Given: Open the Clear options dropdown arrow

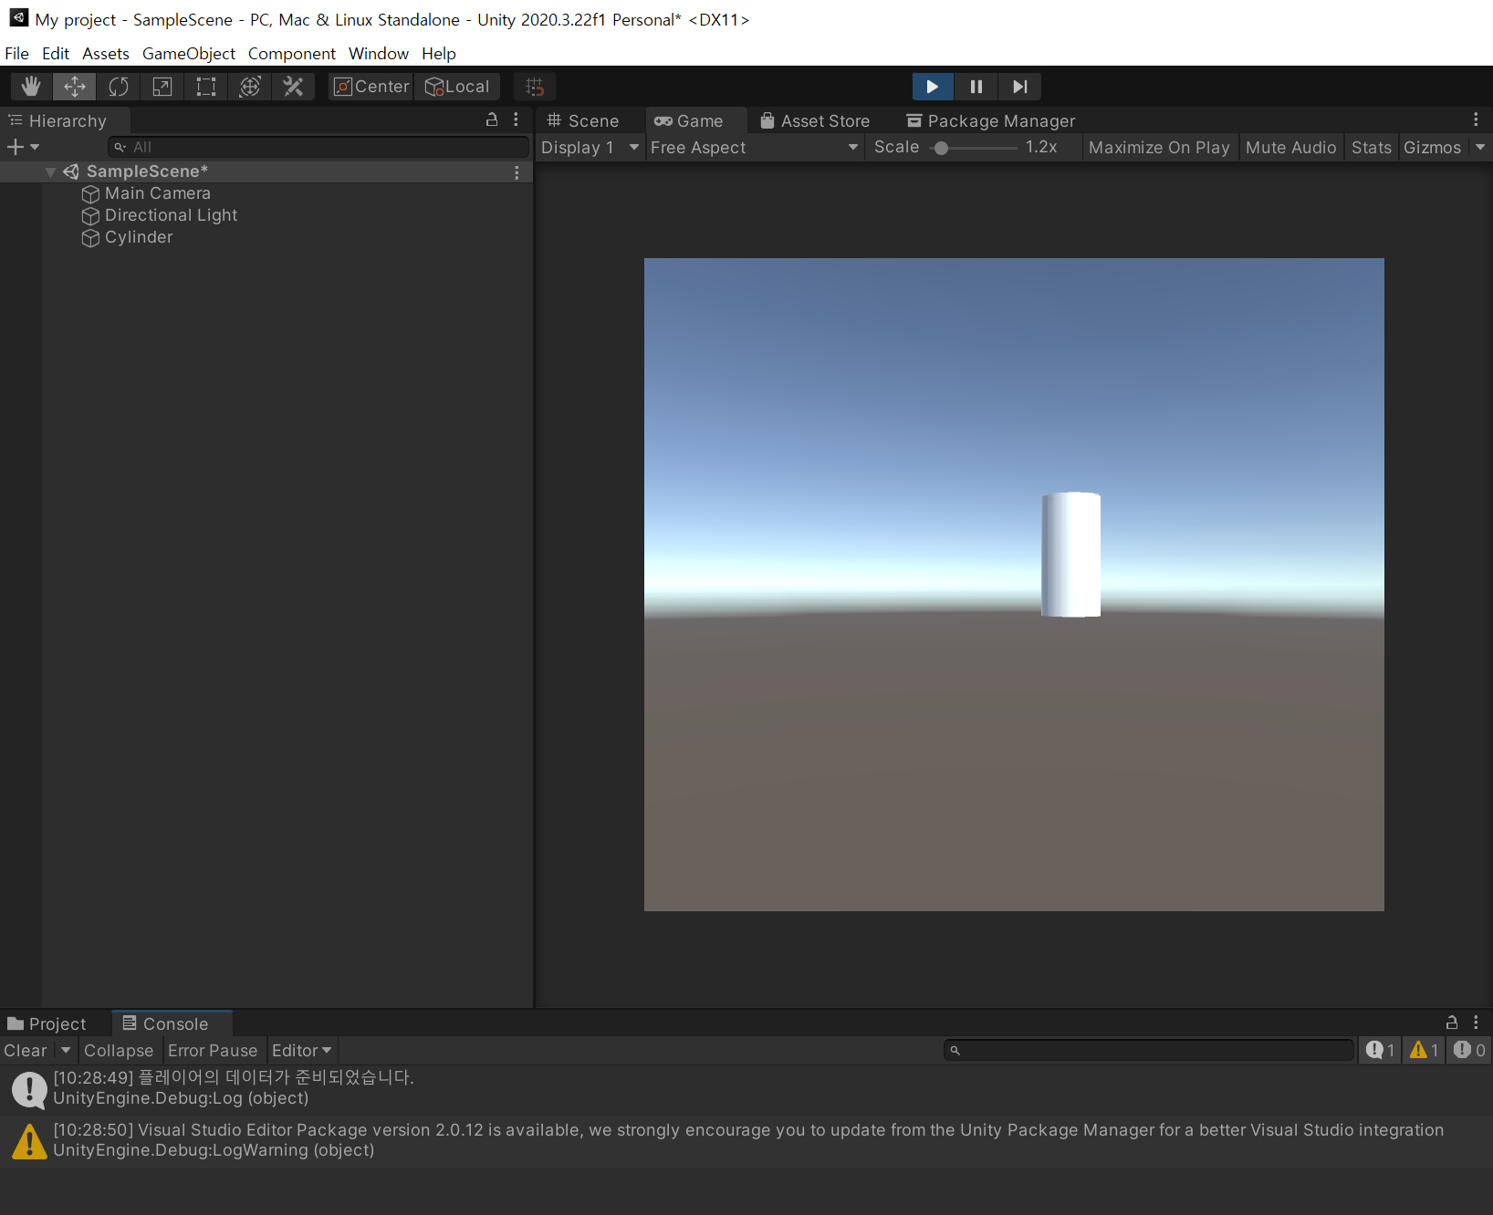Looking at the screenshot, I should click(x=66, y=1050).
